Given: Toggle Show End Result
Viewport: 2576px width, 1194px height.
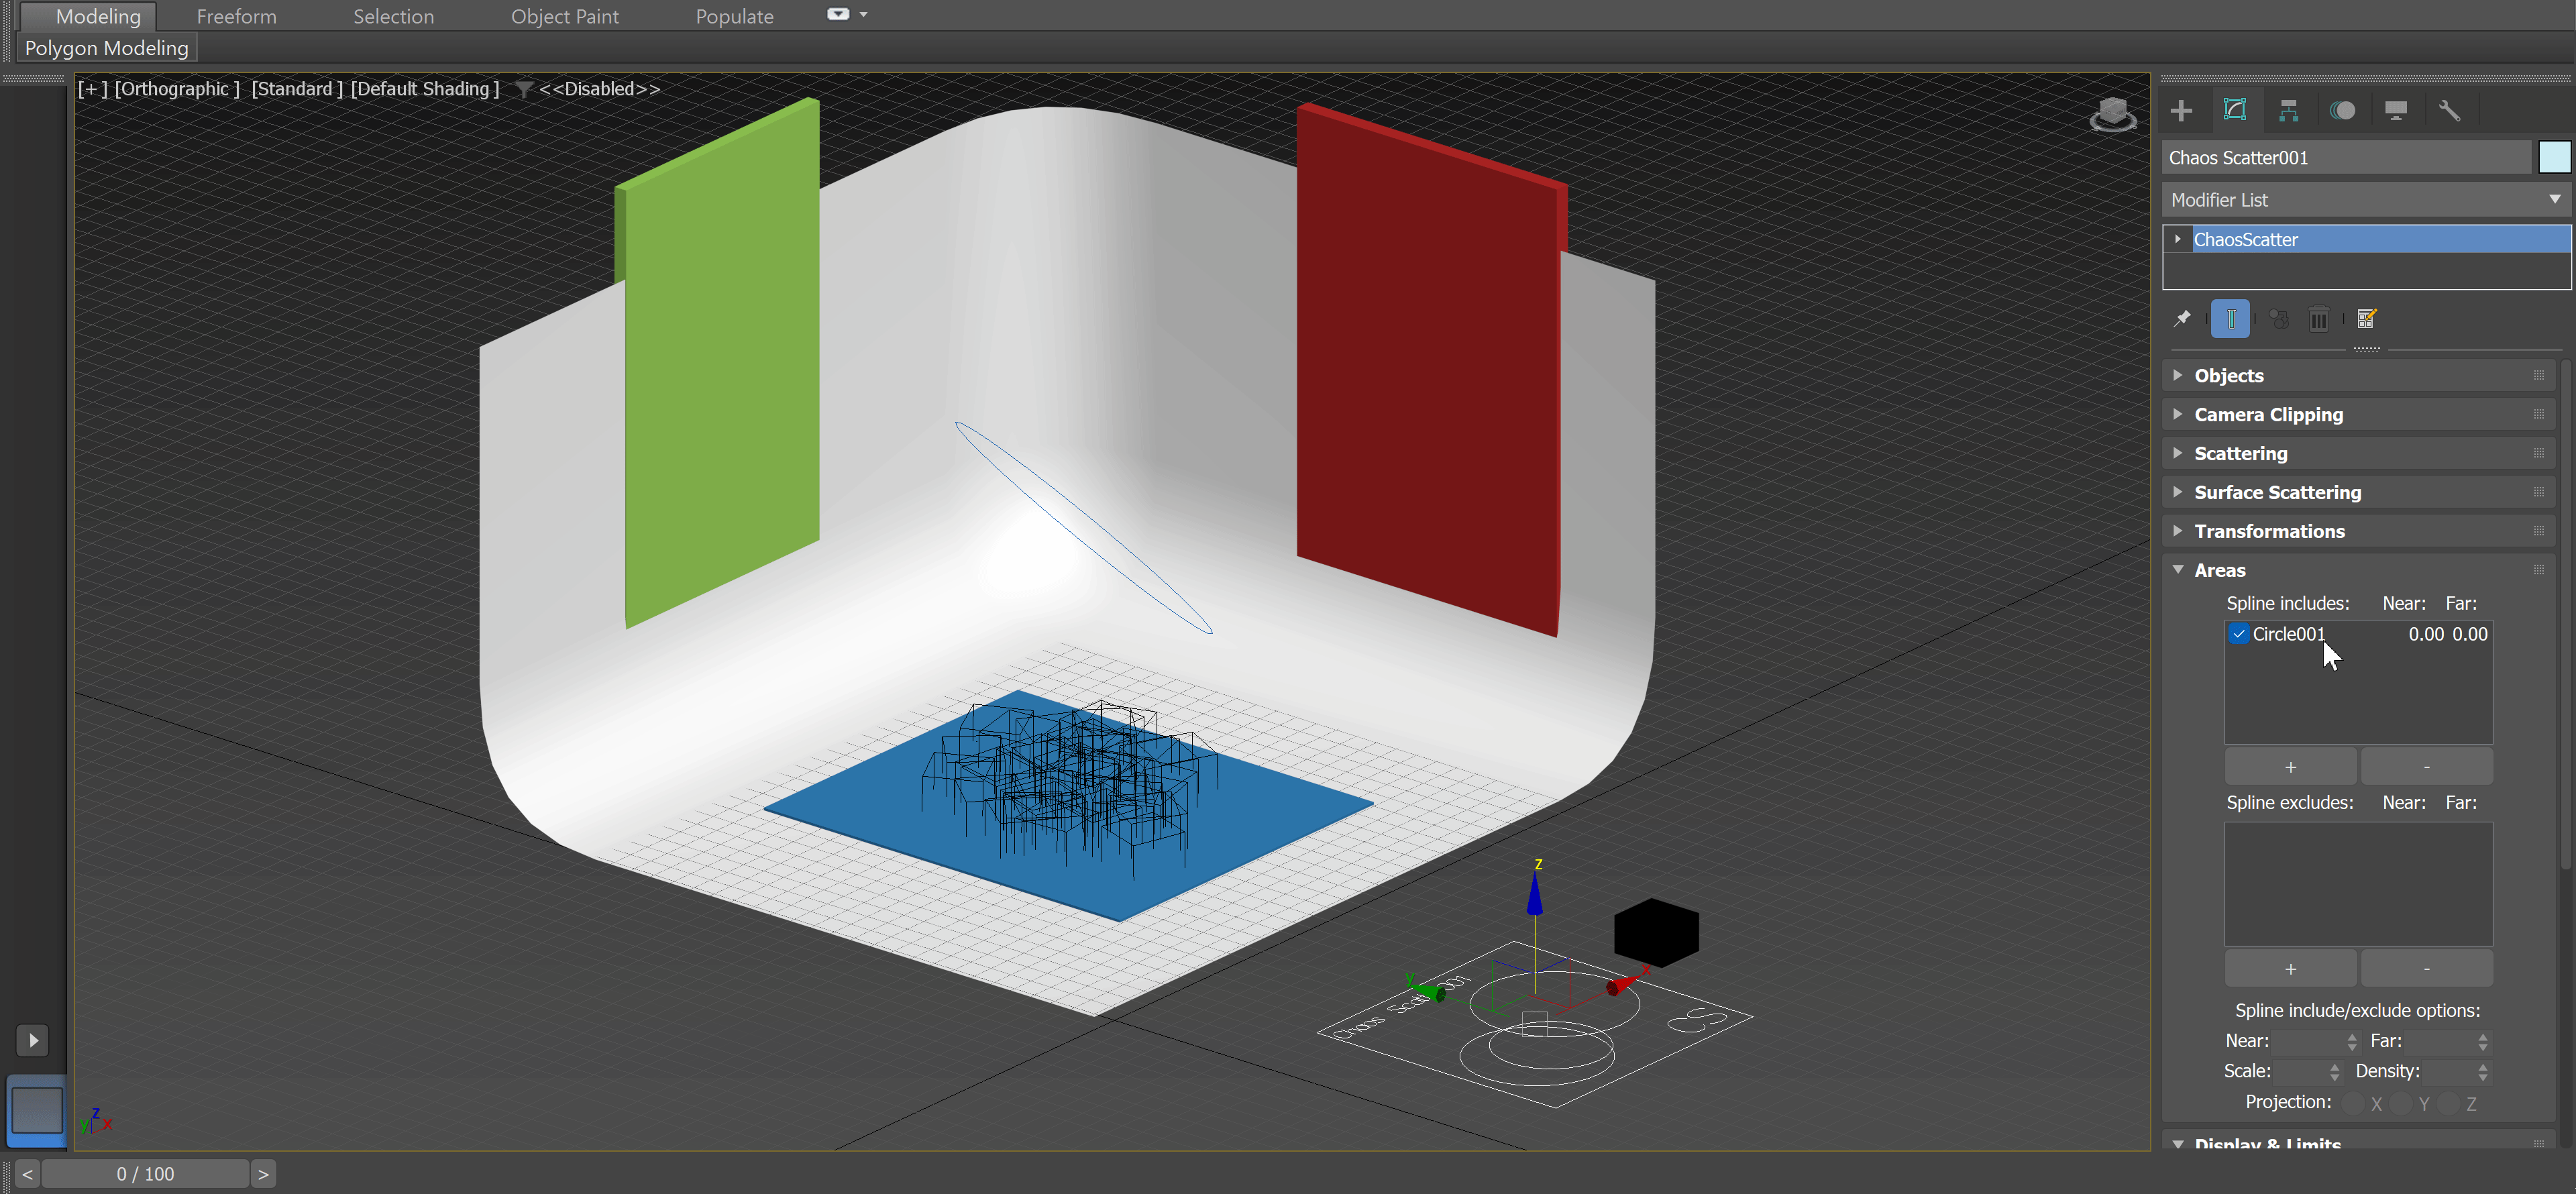Looking at the screenshot, I should tap(2231, 320).
